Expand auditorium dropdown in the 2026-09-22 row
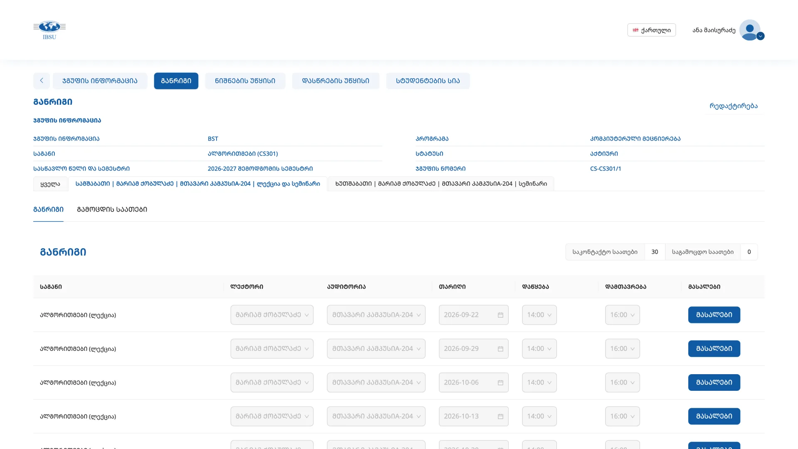 [376, 315]
